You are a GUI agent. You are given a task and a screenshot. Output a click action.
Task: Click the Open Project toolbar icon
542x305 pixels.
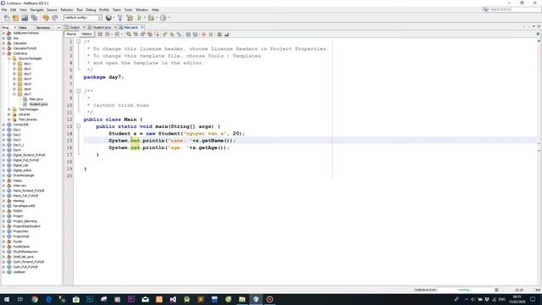25,18
